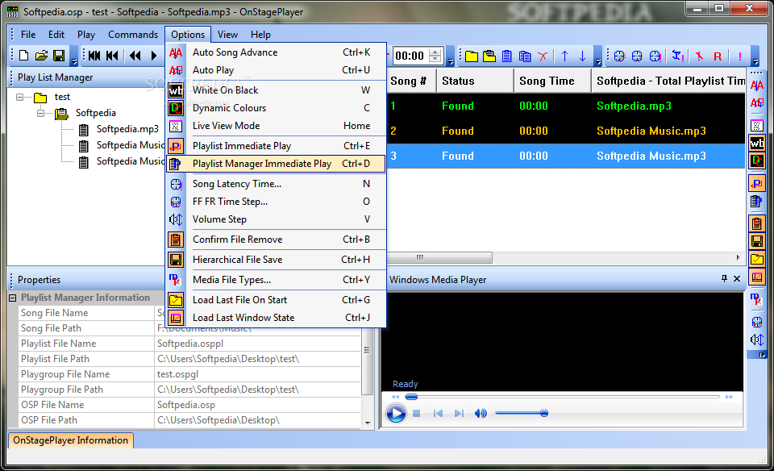Image resolution: width=774 pixels, height=471 pixels.
Task: Click the skip-to-first track toolbar button
Action: [x=94, y=56]
